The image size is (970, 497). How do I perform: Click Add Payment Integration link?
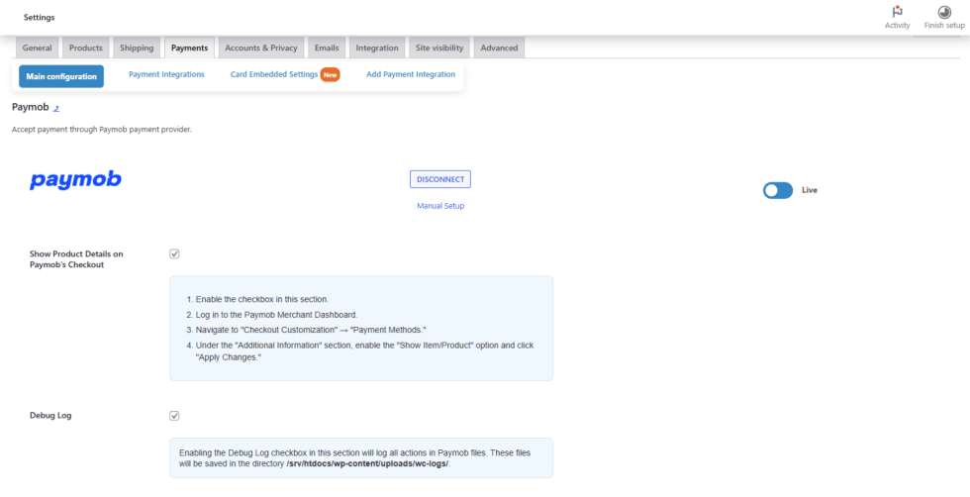coord(411,74)
